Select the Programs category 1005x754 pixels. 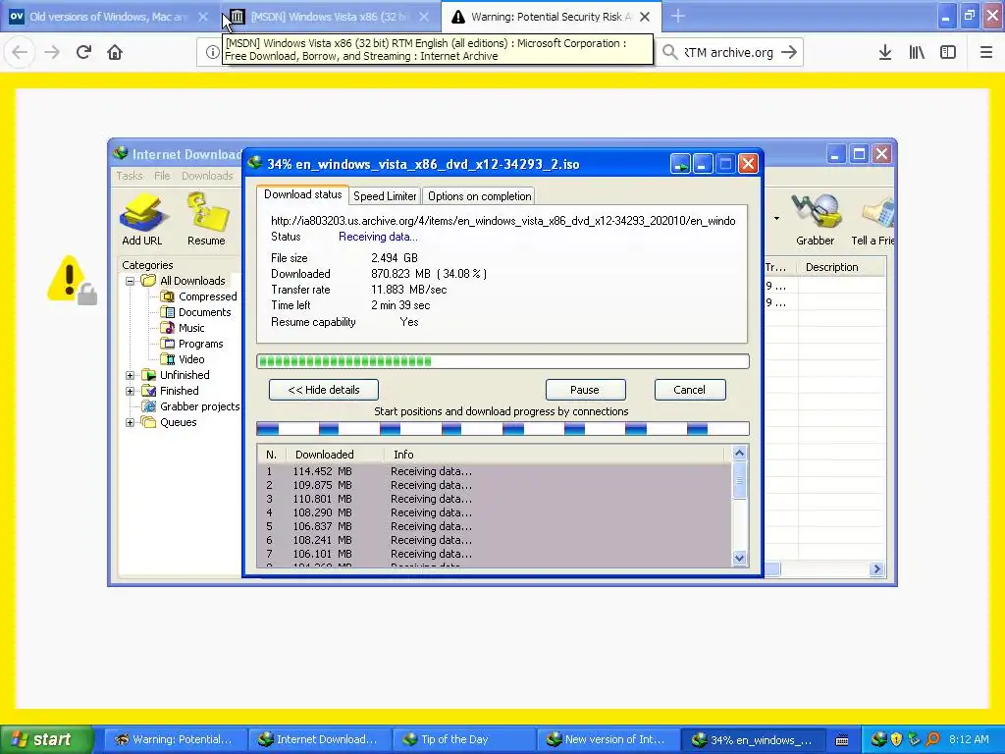click(x=191, y=344)
